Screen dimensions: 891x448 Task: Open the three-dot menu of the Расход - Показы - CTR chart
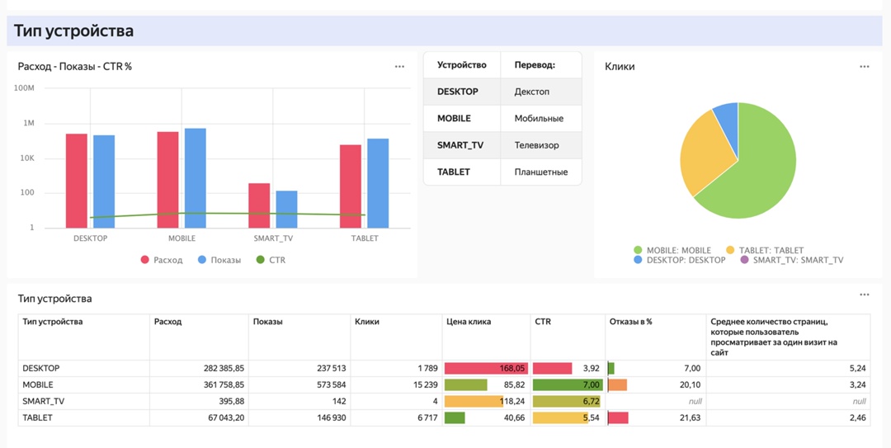(x=399, y=67)
